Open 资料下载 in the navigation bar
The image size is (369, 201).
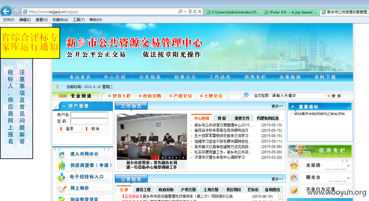click(325, 77)
